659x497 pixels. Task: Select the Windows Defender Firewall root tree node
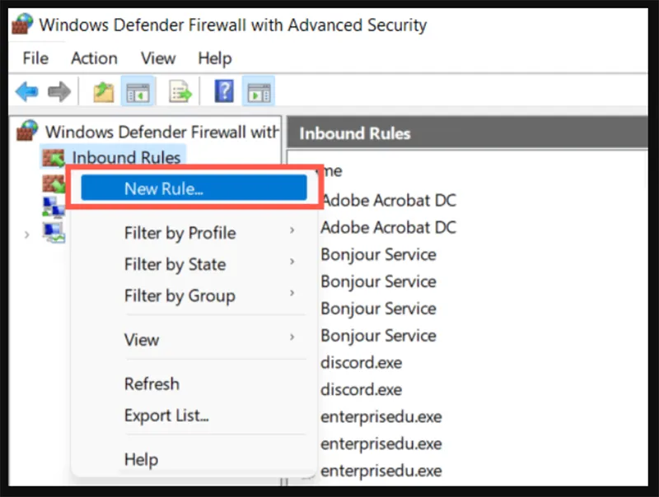pyautogui.click(x=161, y=132)
